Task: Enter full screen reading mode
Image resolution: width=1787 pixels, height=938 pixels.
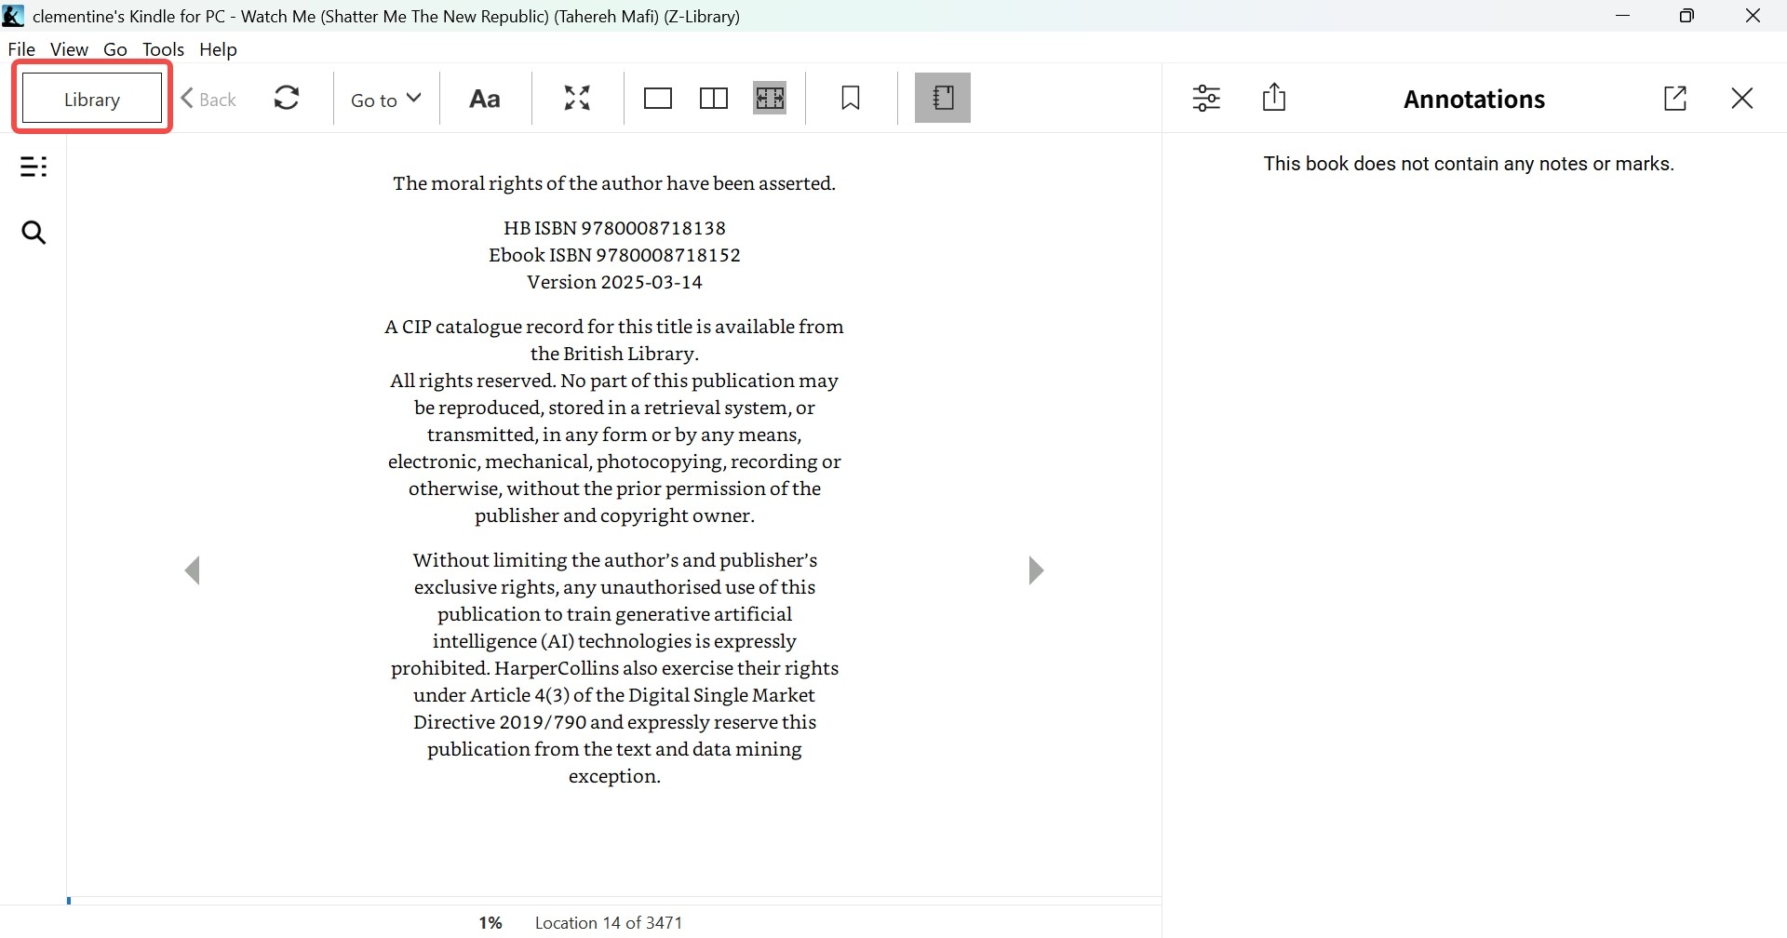Action: click(576, 98)
